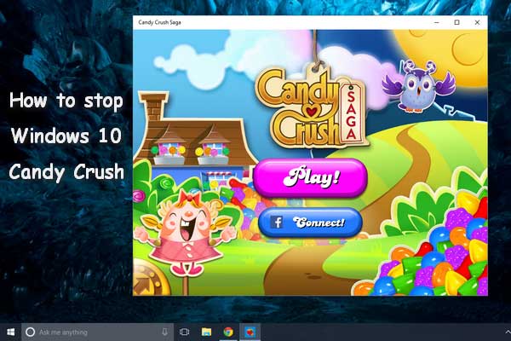Viewport: 511px width, 341px height.
Task: Click the Facebook Connect! button
Action: [x=310, y=223]
